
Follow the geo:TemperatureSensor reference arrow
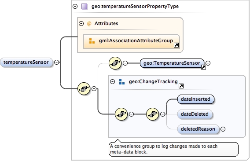point(203,67)
